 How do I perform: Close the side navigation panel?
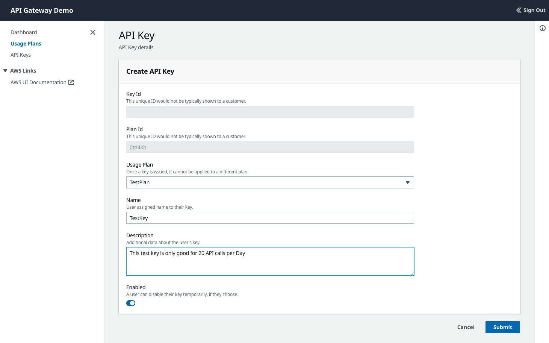(x=93, y=32)
